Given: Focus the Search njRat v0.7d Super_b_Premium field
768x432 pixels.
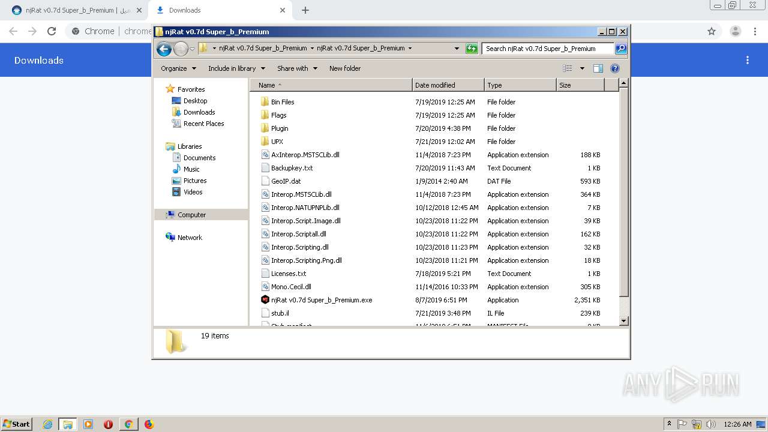Looking at the screenshot, I should click(x=548, y=49).
